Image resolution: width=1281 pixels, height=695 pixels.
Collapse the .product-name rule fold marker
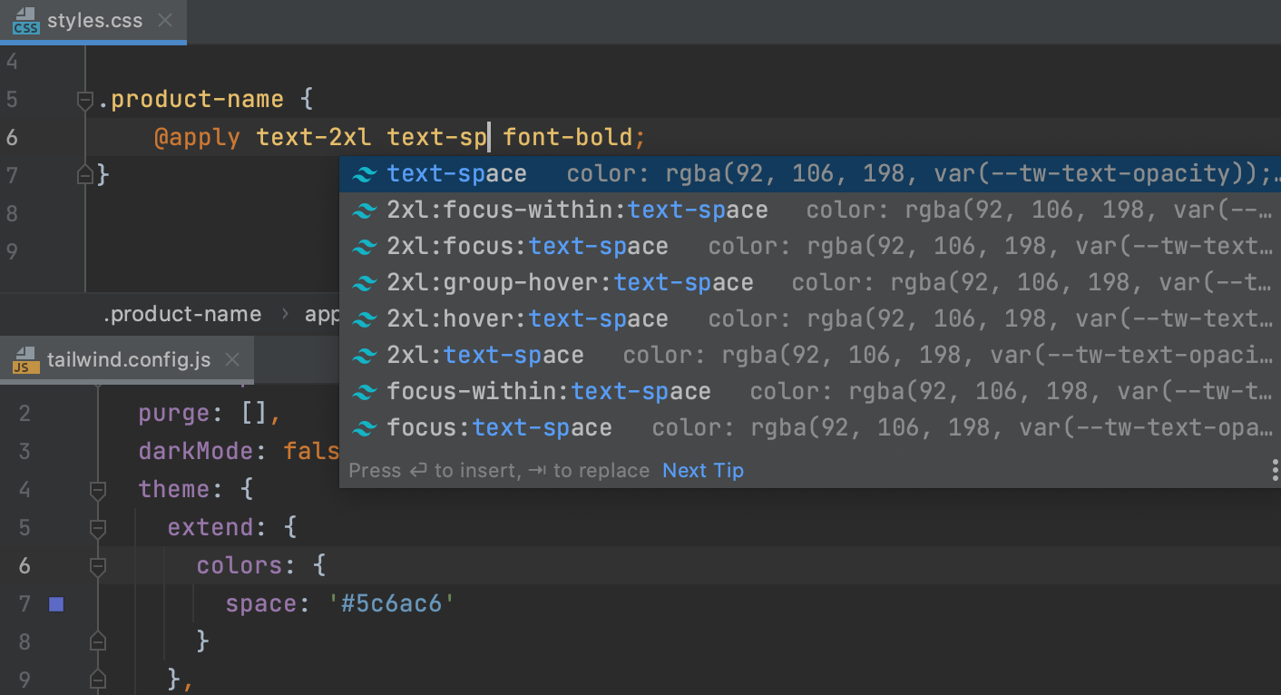click(85, 100)
